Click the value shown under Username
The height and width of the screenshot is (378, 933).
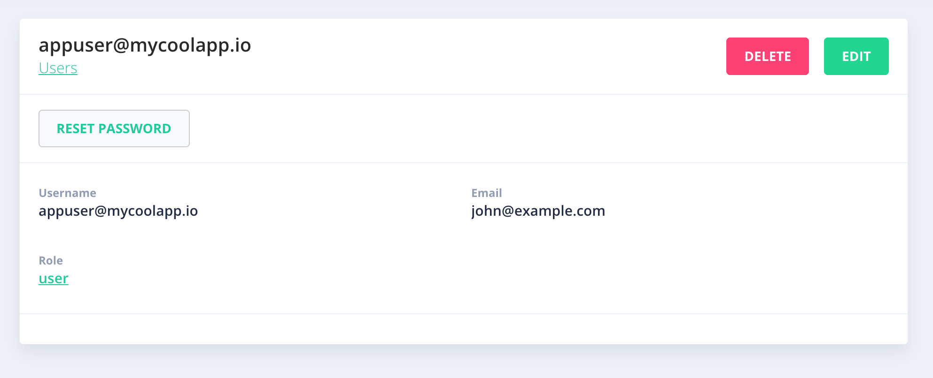[x=118, y=211]
